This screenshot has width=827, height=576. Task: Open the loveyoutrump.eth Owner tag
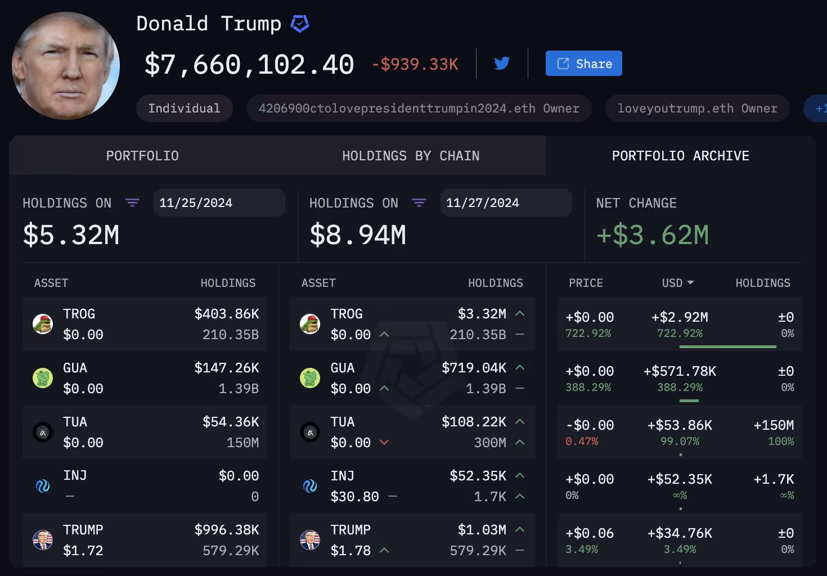coord(697,109)
